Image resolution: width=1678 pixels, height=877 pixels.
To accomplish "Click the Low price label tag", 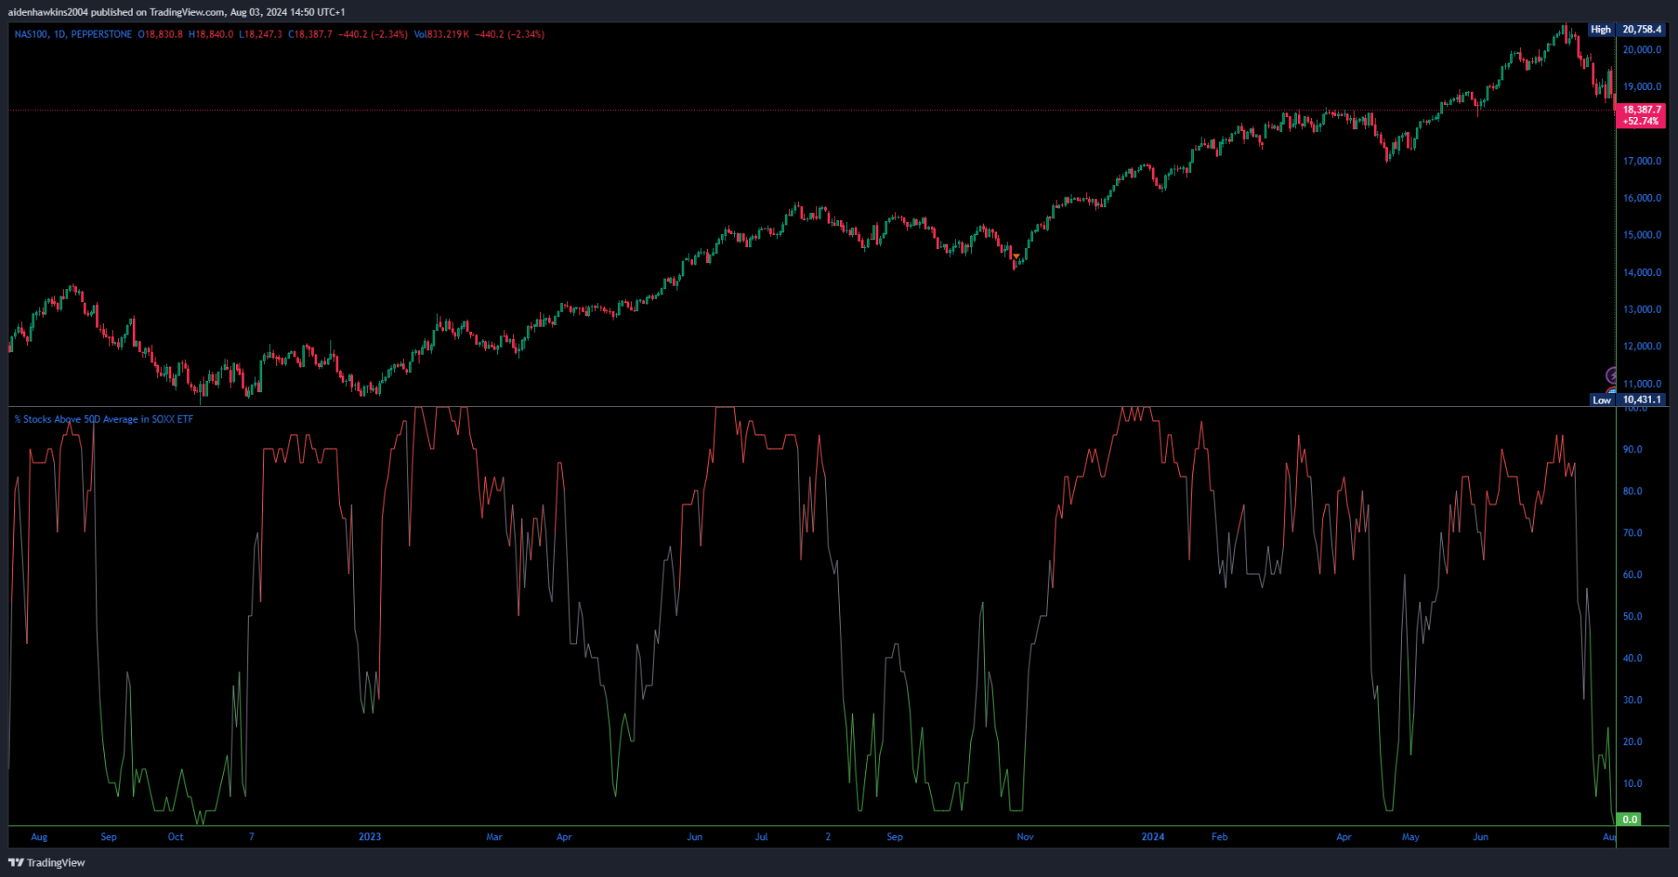I will tap(1601, 400).
